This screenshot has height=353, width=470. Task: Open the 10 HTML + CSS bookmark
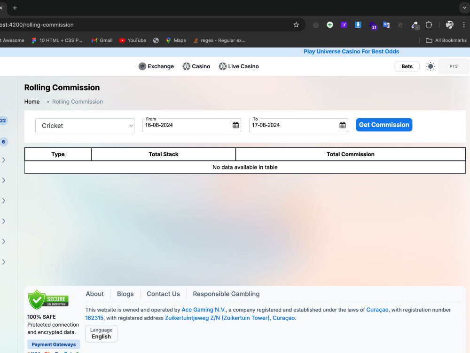click(x=57, y=40)
